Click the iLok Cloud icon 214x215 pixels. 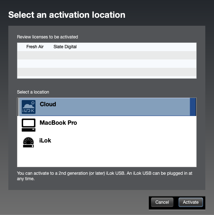[29, 107]
